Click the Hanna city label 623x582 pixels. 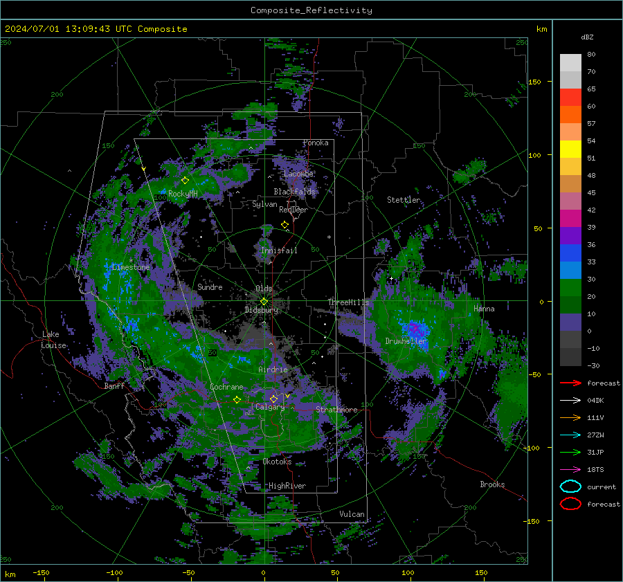coord(484,309)
